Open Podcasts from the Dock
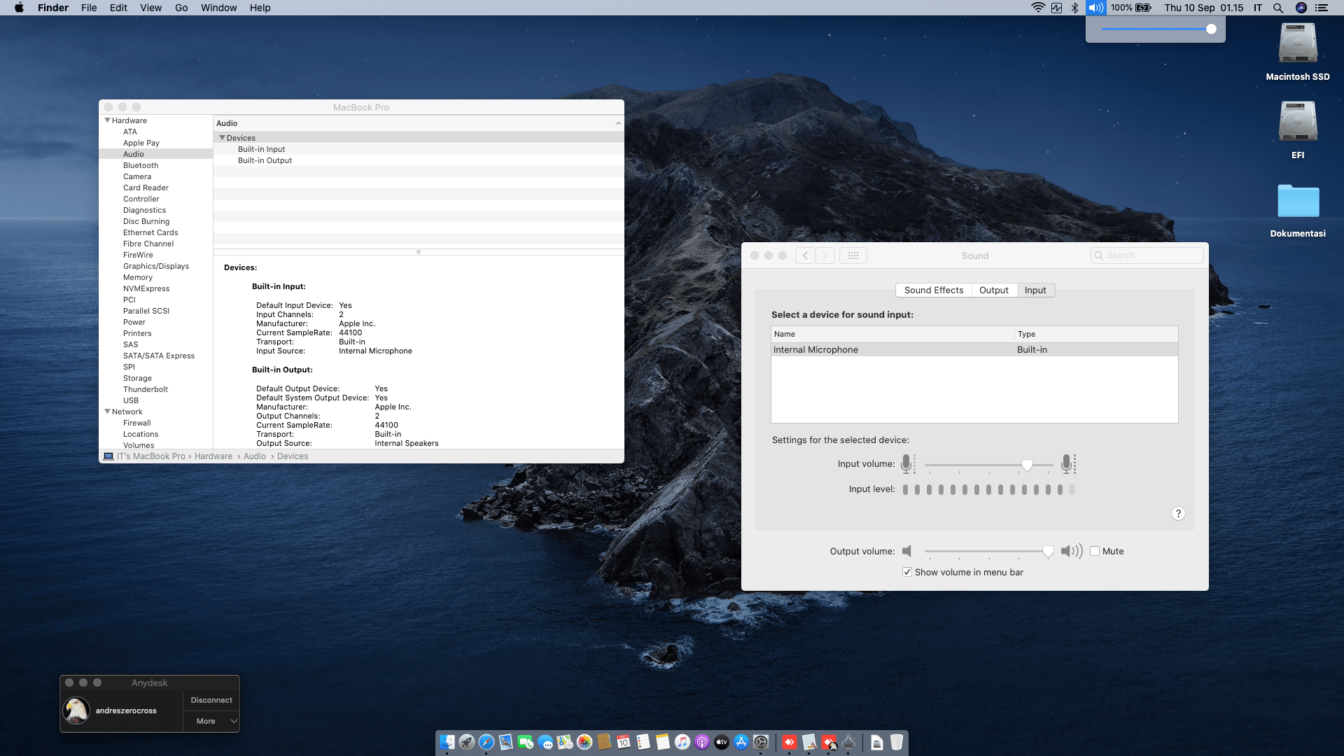Image resolution: width=1344 pixels, height=756 pixels. click(702, 742)
